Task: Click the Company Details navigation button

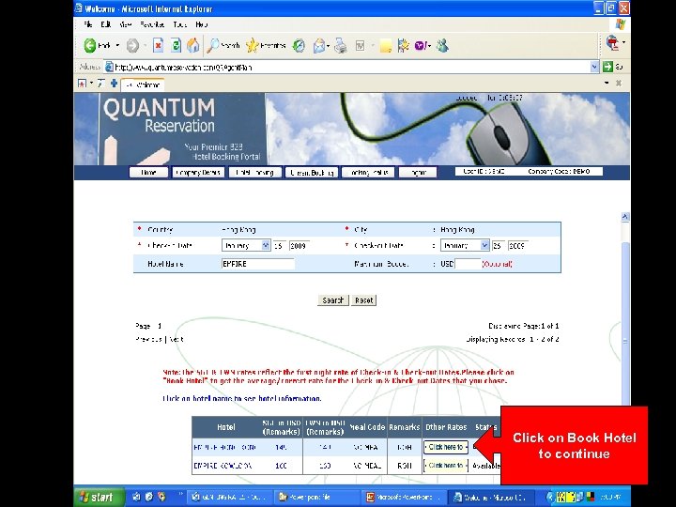Action: pos(198,173)
